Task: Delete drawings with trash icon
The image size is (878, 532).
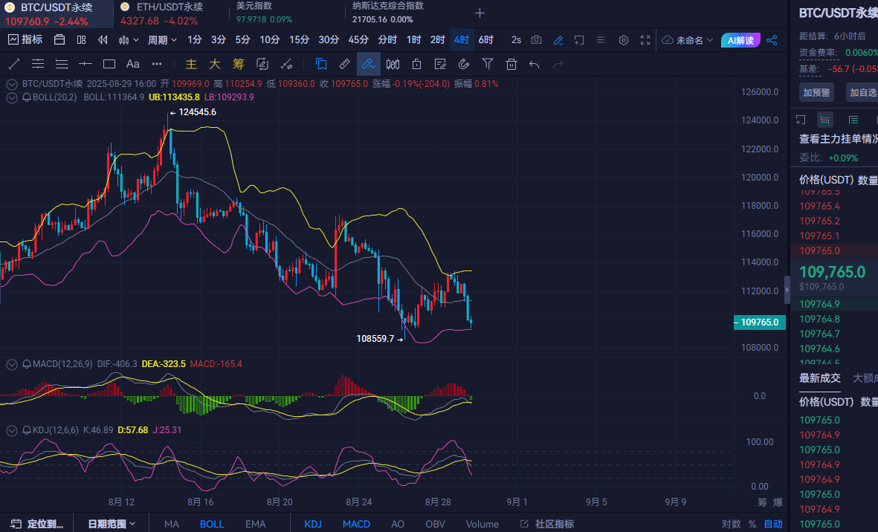Action: coord(511,64)
